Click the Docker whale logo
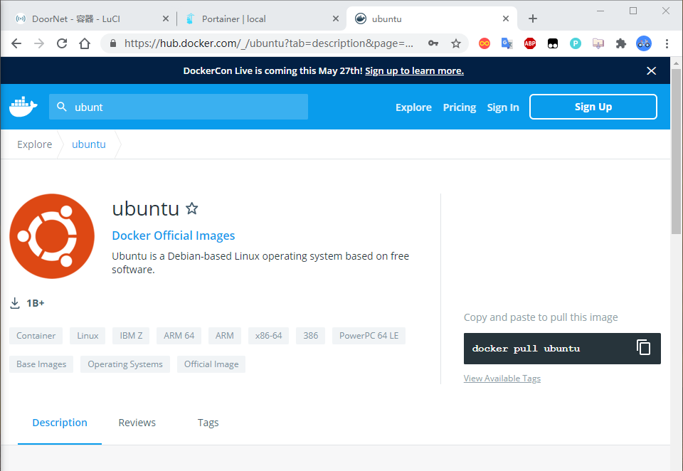 (23, 107)
